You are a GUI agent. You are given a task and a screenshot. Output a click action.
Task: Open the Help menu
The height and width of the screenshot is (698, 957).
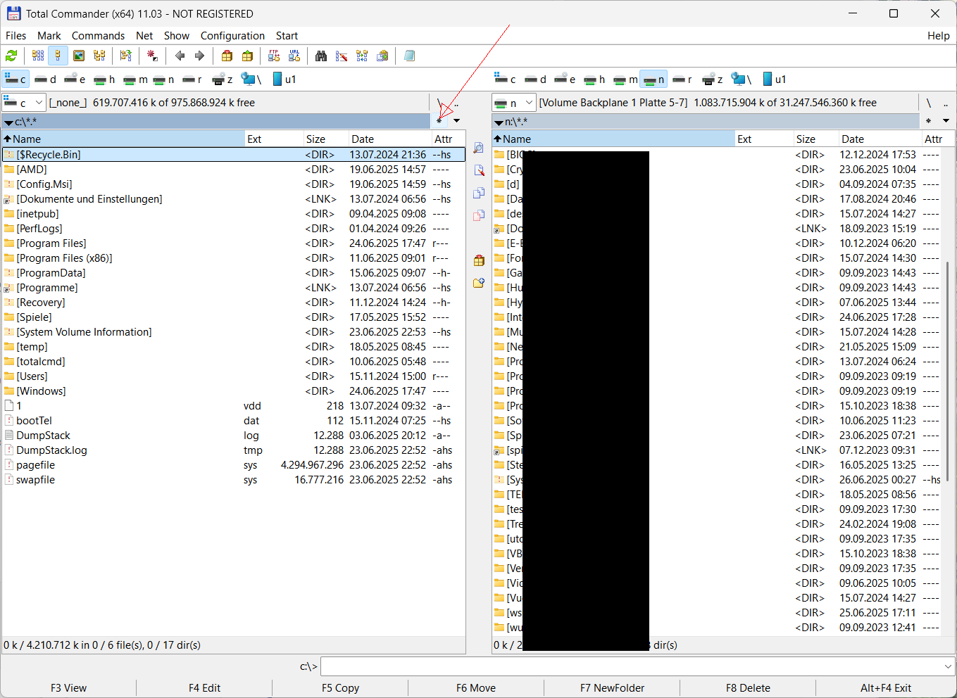click(938, 36)
